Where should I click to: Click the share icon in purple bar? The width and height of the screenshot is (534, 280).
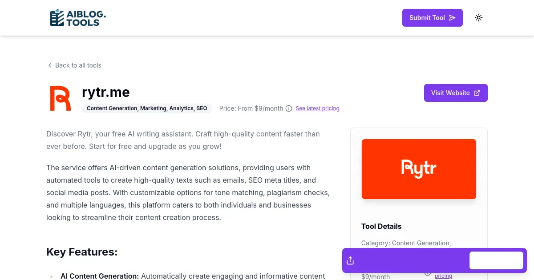(350, 260)
